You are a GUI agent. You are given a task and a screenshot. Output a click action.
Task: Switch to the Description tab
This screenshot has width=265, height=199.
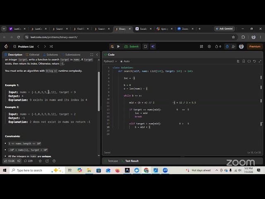tap(13, 54)
